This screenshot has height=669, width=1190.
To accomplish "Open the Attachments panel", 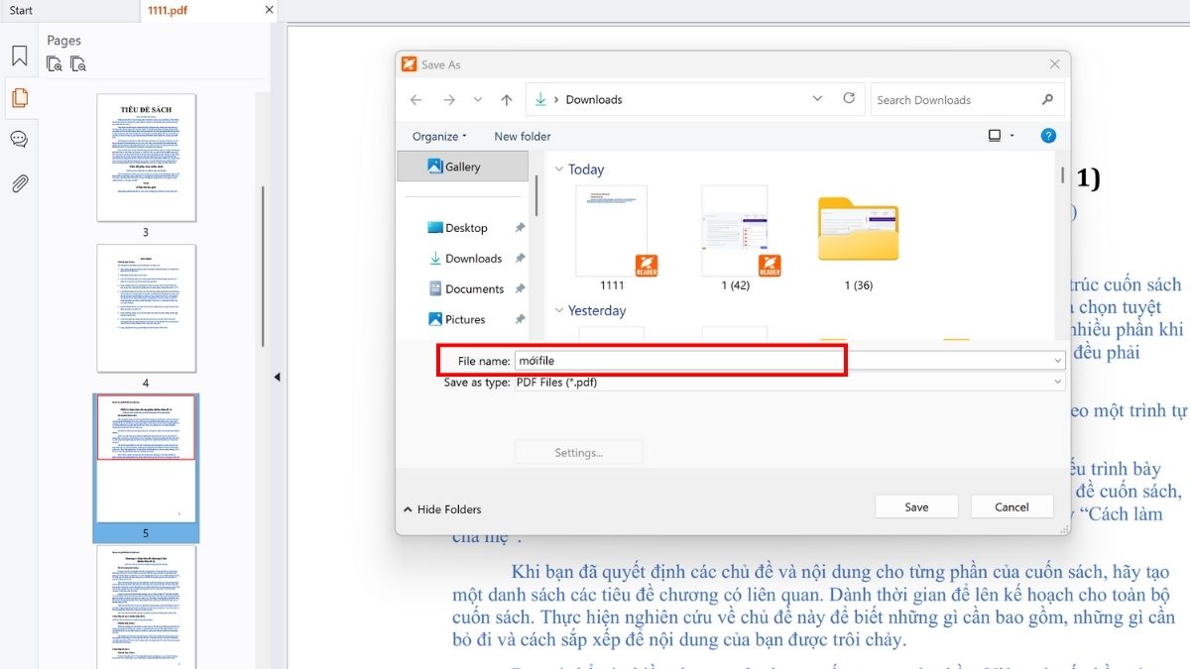I will pos(19,179).
